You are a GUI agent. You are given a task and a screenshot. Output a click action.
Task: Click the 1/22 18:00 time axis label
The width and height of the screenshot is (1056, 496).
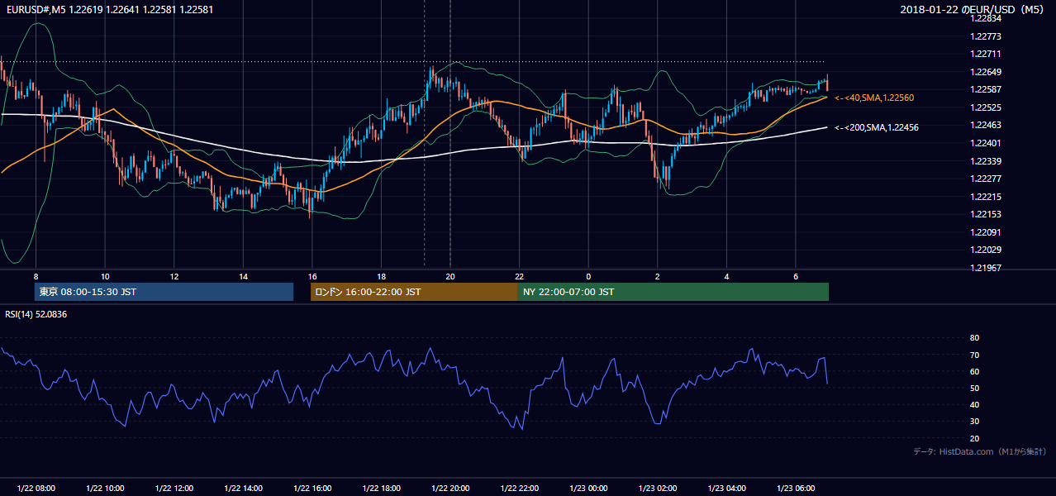pos(381,488)
